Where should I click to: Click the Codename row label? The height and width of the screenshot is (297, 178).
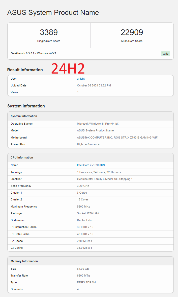pos(18,220)
